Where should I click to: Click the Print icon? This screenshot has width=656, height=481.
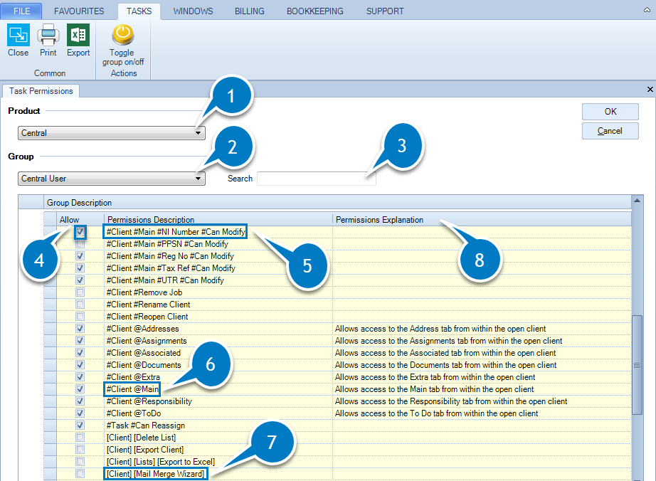pos(48,35)
